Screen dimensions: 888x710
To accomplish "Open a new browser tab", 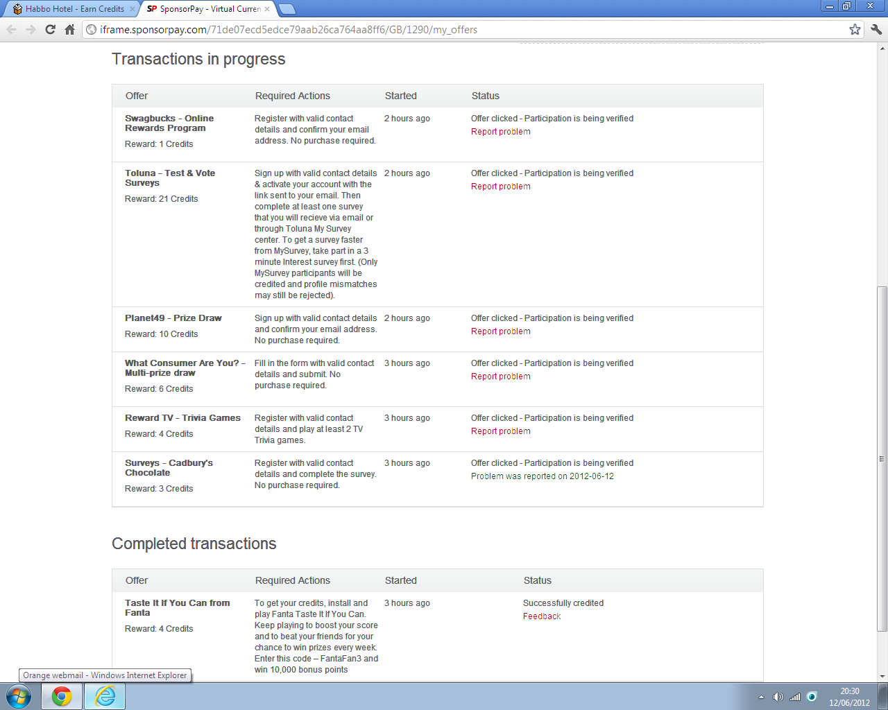I will click(287, 9).
